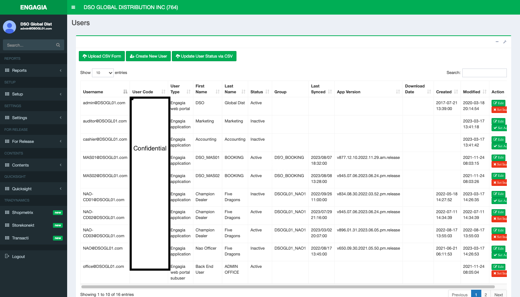Click the ENGAGIA logo header
Viewport: 520px width, 297px height.
pyautogui.click(x=34, y=7)
